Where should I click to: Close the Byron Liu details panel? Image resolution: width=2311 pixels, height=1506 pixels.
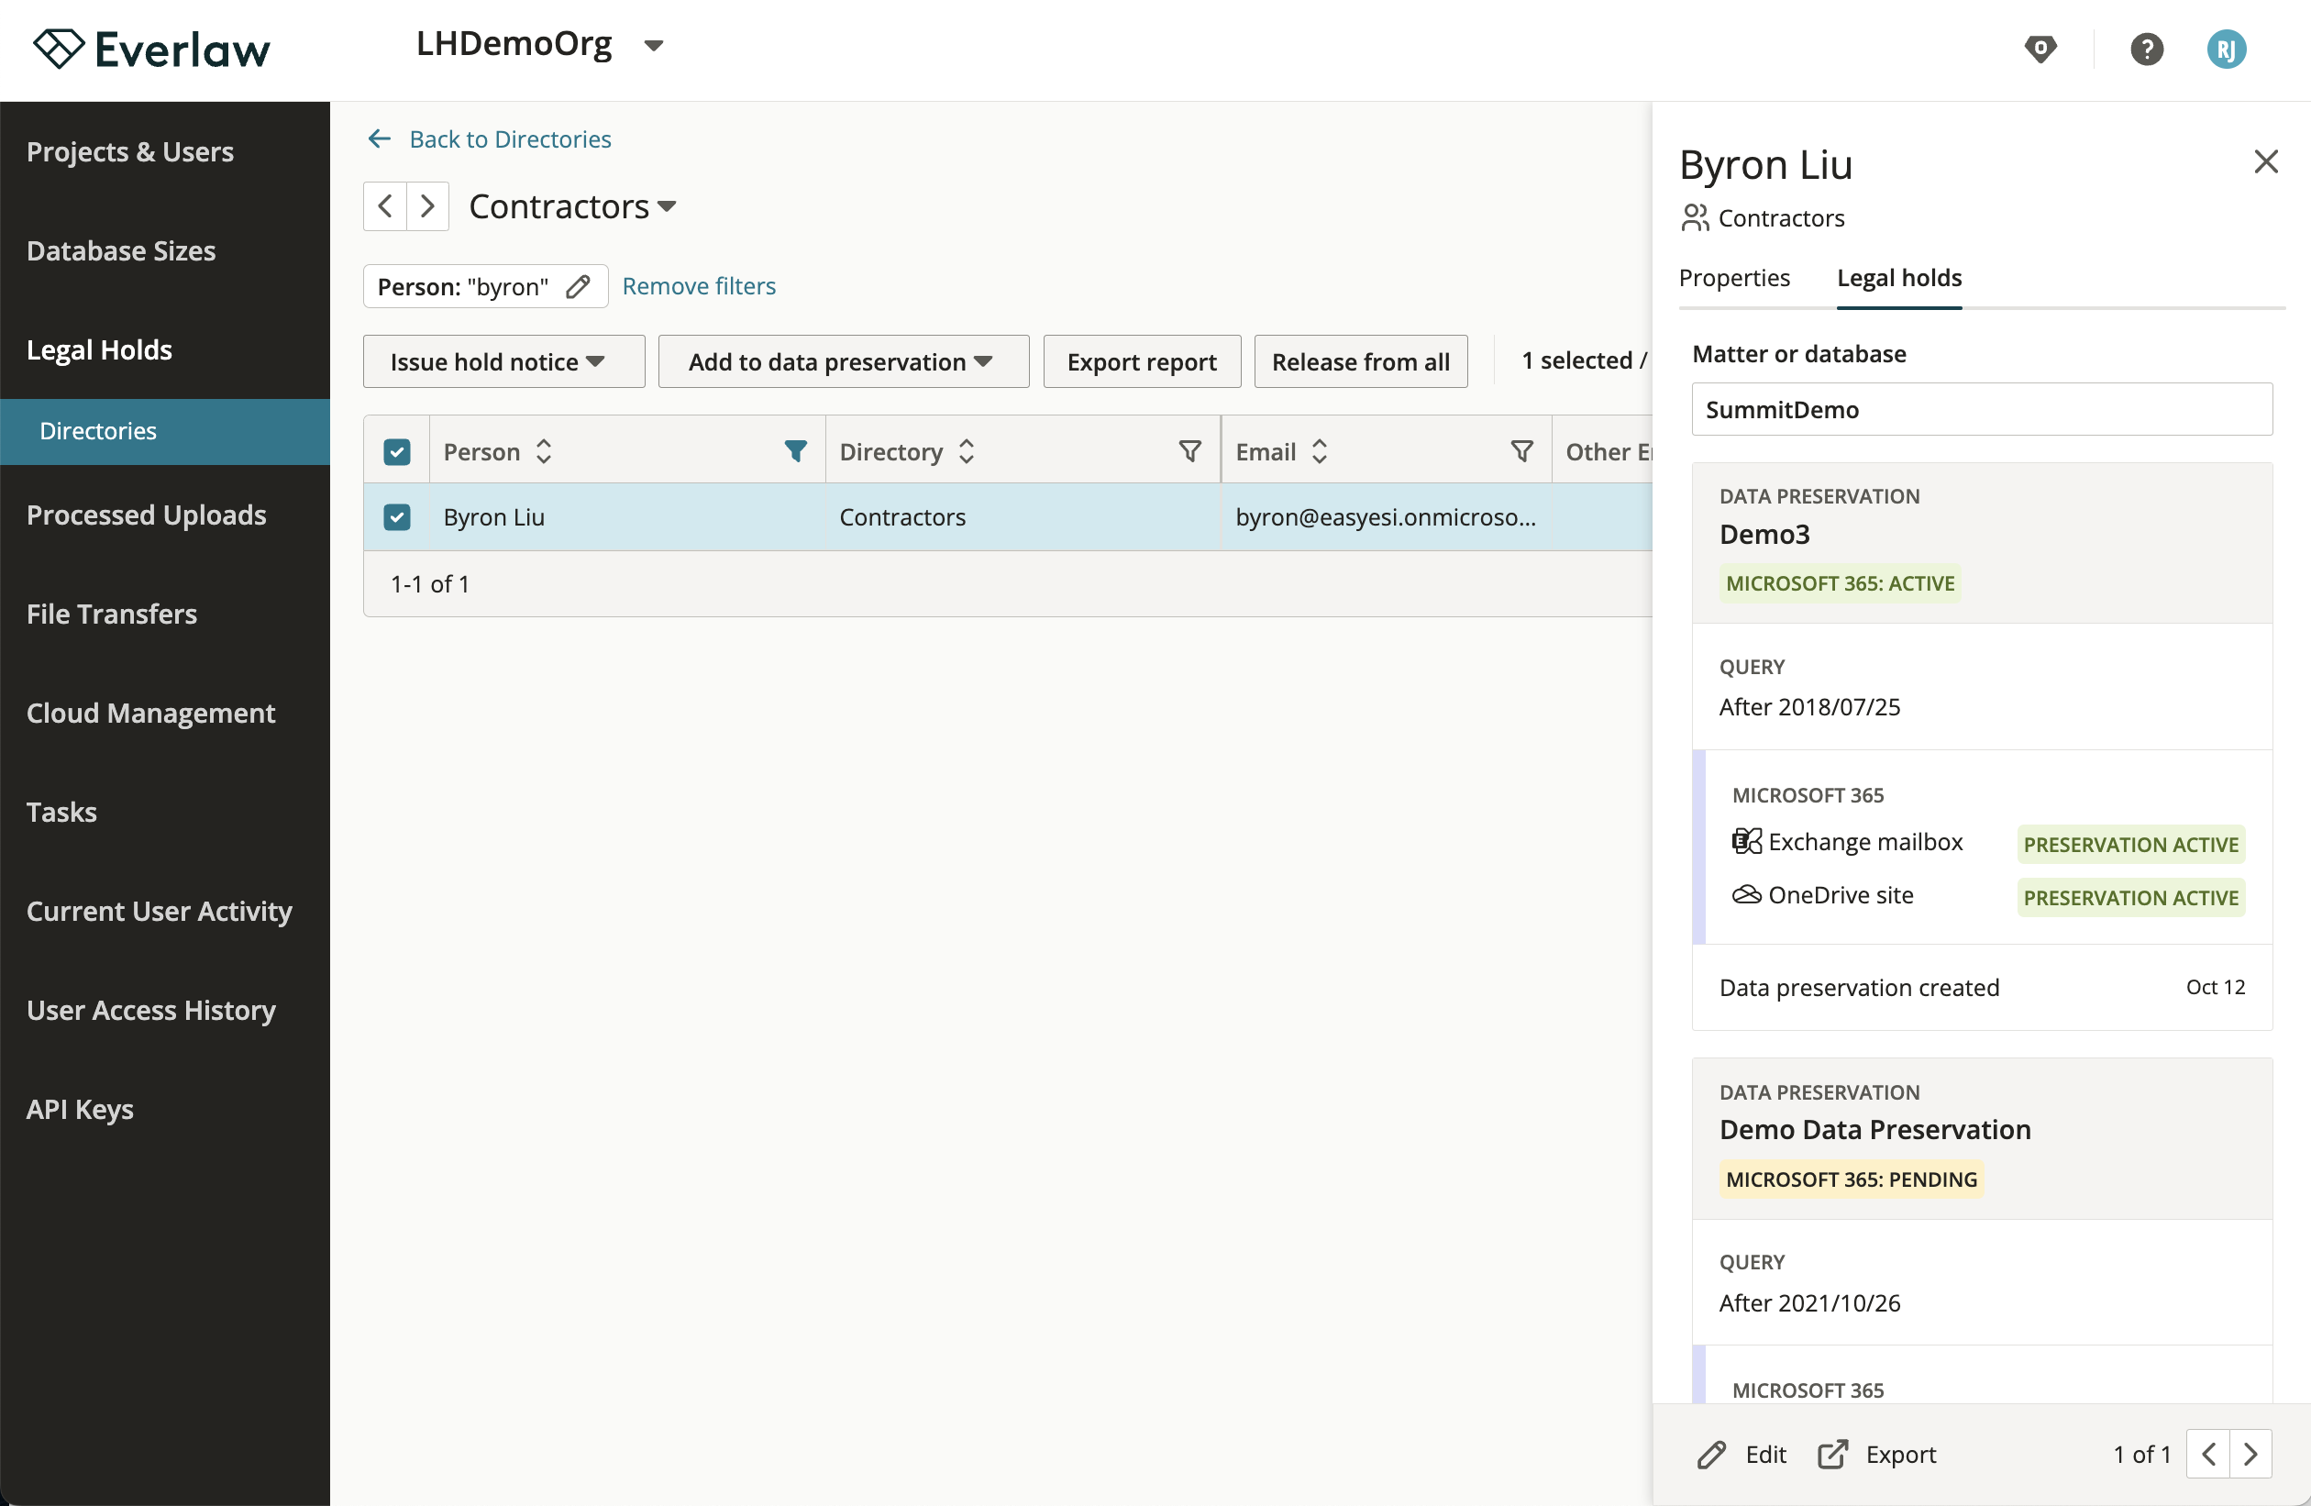pyautogui.click(x=2265, y=161)
